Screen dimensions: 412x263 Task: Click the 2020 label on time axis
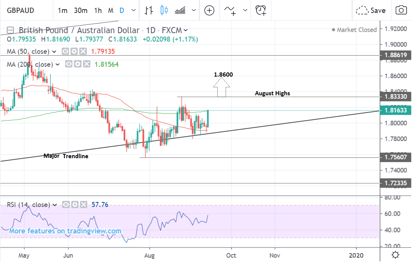356,255
